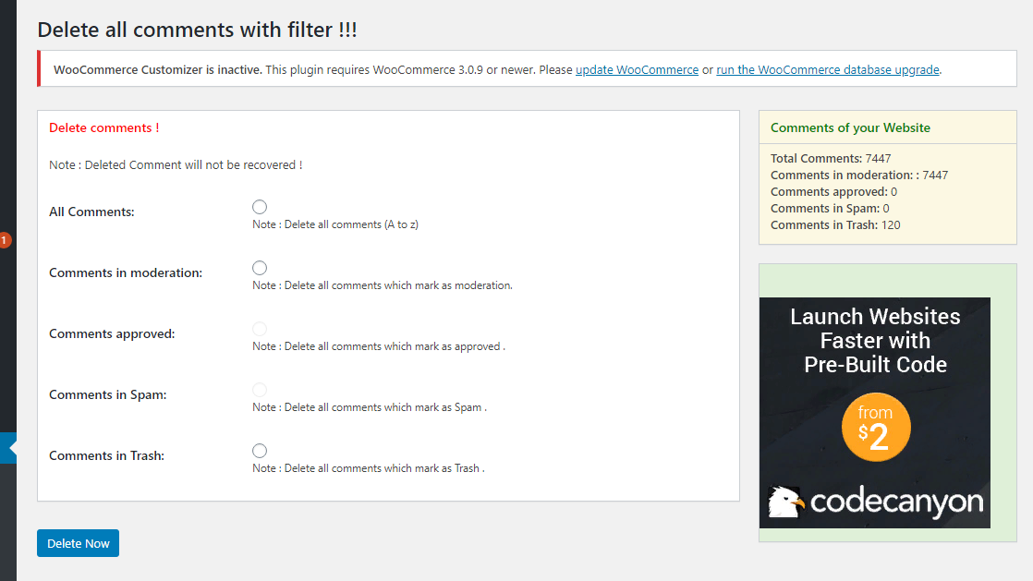Select the "Comments in Trash" radio button
This screenshot has width=1033, height=581.
click(x=260, y=450)
